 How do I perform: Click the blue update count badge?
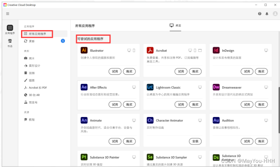pyautogui.click(x=63, y=41)
